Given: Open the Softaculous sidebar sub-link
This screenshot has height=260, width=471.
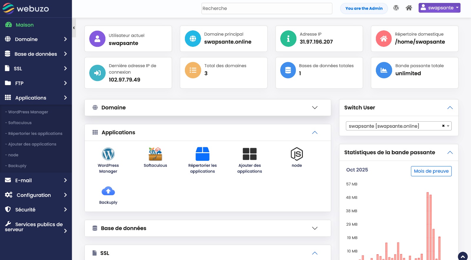Looking at the screenshot, I should pos(20,123).
